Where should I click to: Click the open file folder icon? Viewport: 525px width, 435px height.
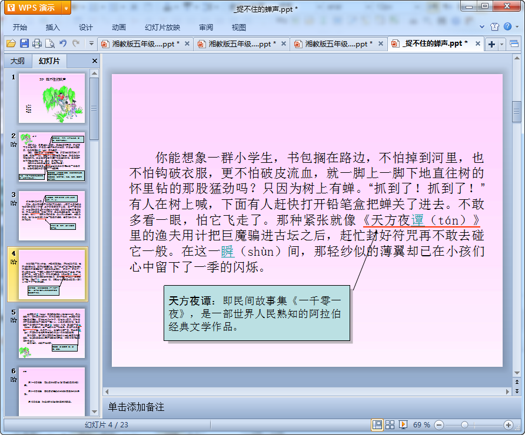(x=11, y=43)
